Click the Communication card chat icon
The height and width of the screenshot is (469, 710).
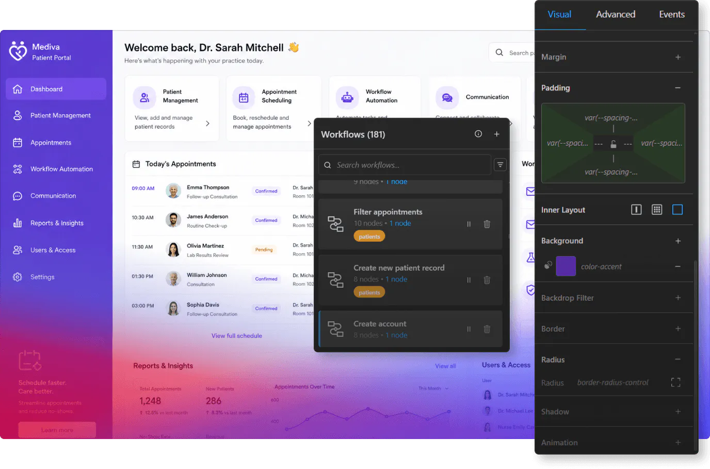click(x=447, y=97)
